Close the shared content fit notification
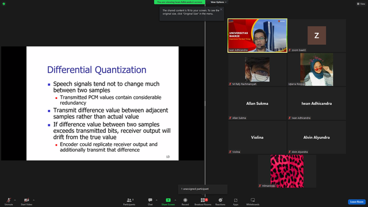 tap(221, 9)
